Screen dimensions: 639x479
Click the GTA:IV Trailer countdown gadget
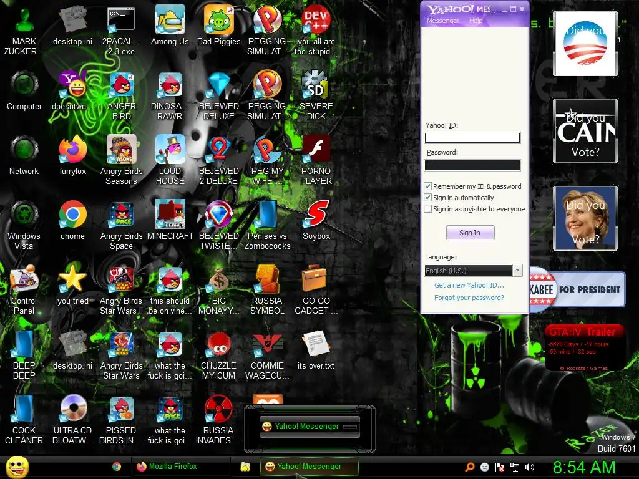pyautogui.click(x=585, y=348)
